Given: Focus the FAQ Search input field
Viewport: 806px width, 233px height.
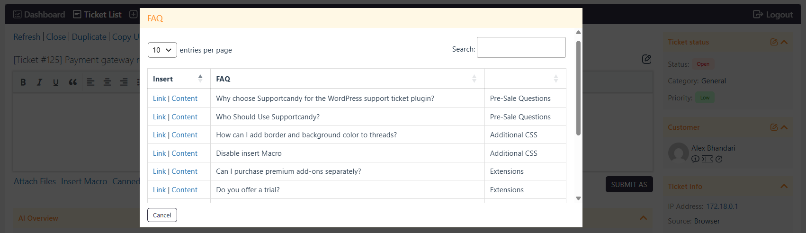Looking at the screenshot, I should coord(521,47).
